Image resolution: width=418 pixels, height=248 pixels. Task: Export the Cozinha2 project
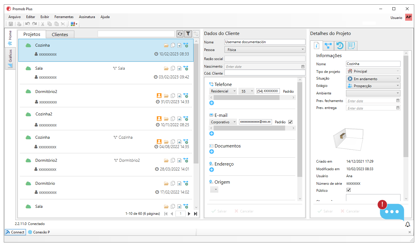click(x=179, y=119)
